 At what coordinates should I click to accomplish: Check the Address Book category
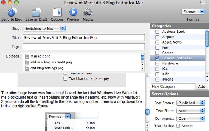157,32
